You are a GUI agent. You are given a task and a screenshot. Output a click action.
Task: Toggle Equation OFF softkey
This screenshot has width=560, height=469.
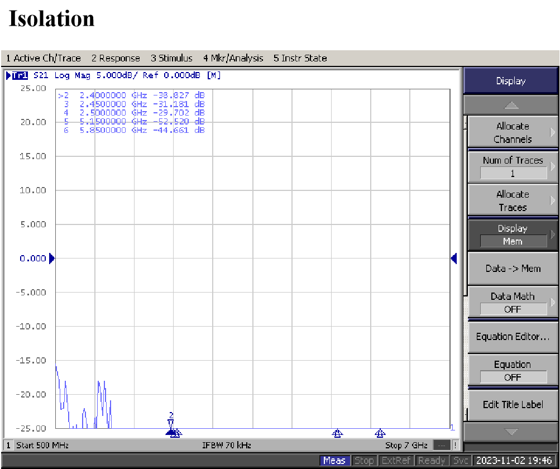coord(513,370)
